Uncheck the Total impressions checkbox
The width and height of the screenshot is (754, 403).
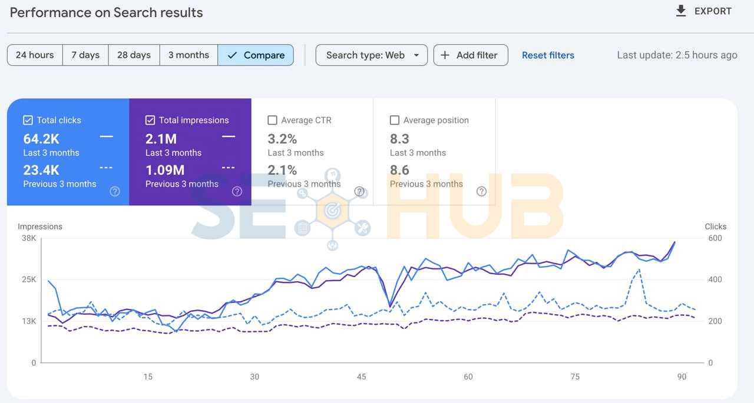(x=150, y=120)
